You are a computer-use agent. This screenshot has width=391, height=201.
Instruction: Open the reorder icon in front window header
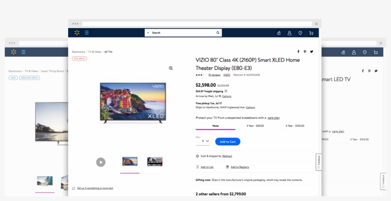tap(279, 33)
